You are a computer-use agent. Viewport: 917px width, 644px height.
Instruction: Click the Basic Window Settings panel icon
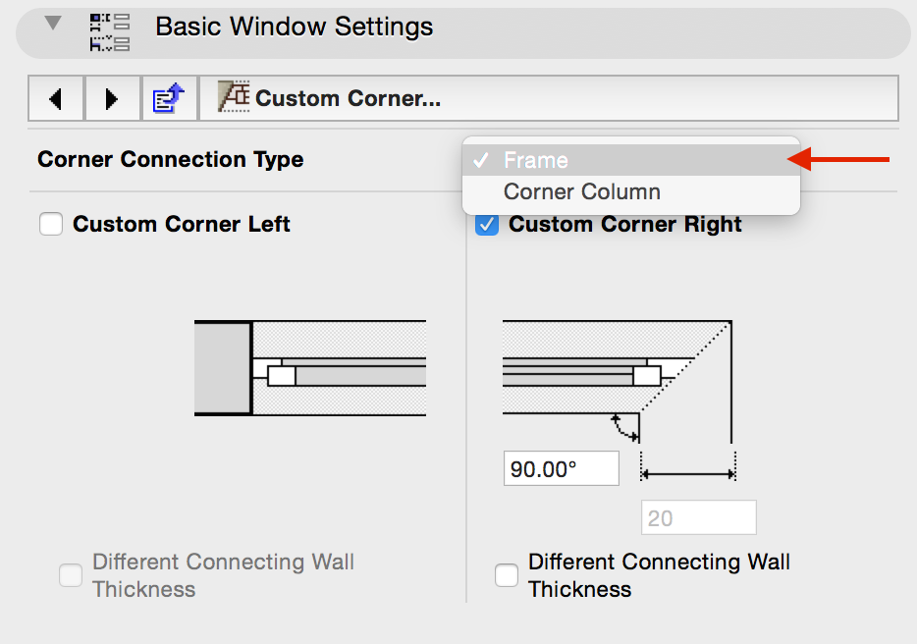(x=109, y=31)
